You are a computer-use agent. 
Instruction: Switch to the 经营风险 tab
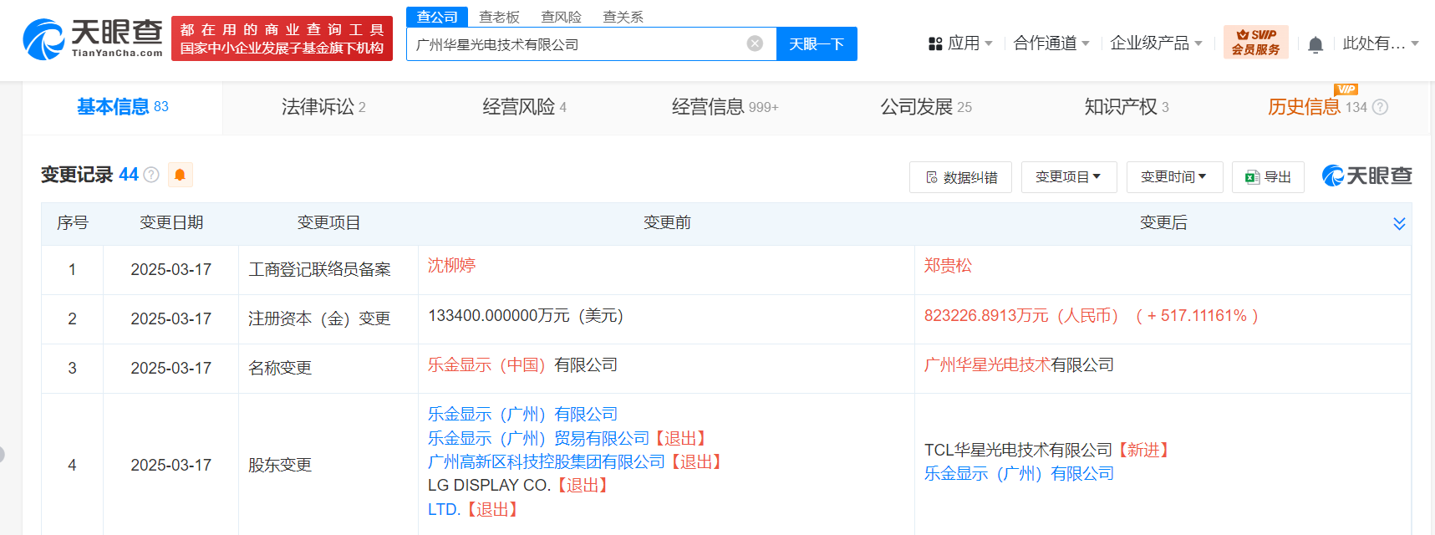(x=524, y=107)
